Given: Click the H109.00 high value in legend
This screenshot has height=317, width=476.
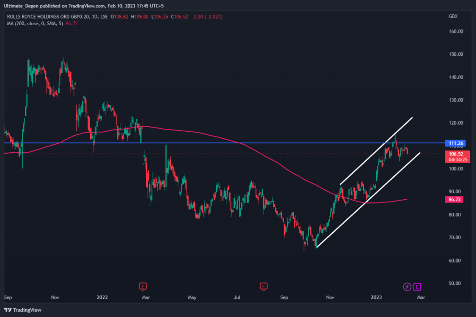Looking at the screenshot, I should coord(139,17).
